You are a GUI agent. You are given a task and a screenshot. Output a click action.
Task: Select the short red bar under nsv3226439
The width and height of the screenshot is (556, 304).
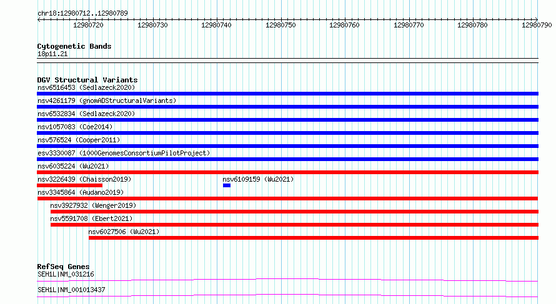[69, 185]
